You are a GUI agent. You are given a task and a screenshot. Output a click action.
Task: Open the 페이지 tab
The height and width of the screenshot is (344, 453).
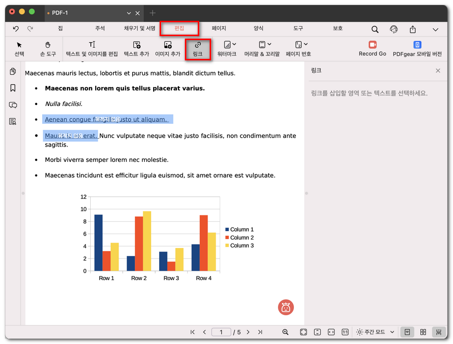(x=219, y=29)
